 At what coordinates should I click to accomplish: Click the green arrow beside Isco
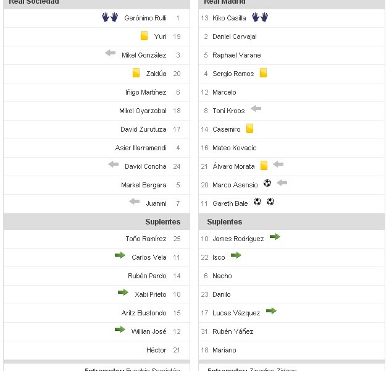click(236, 255)
